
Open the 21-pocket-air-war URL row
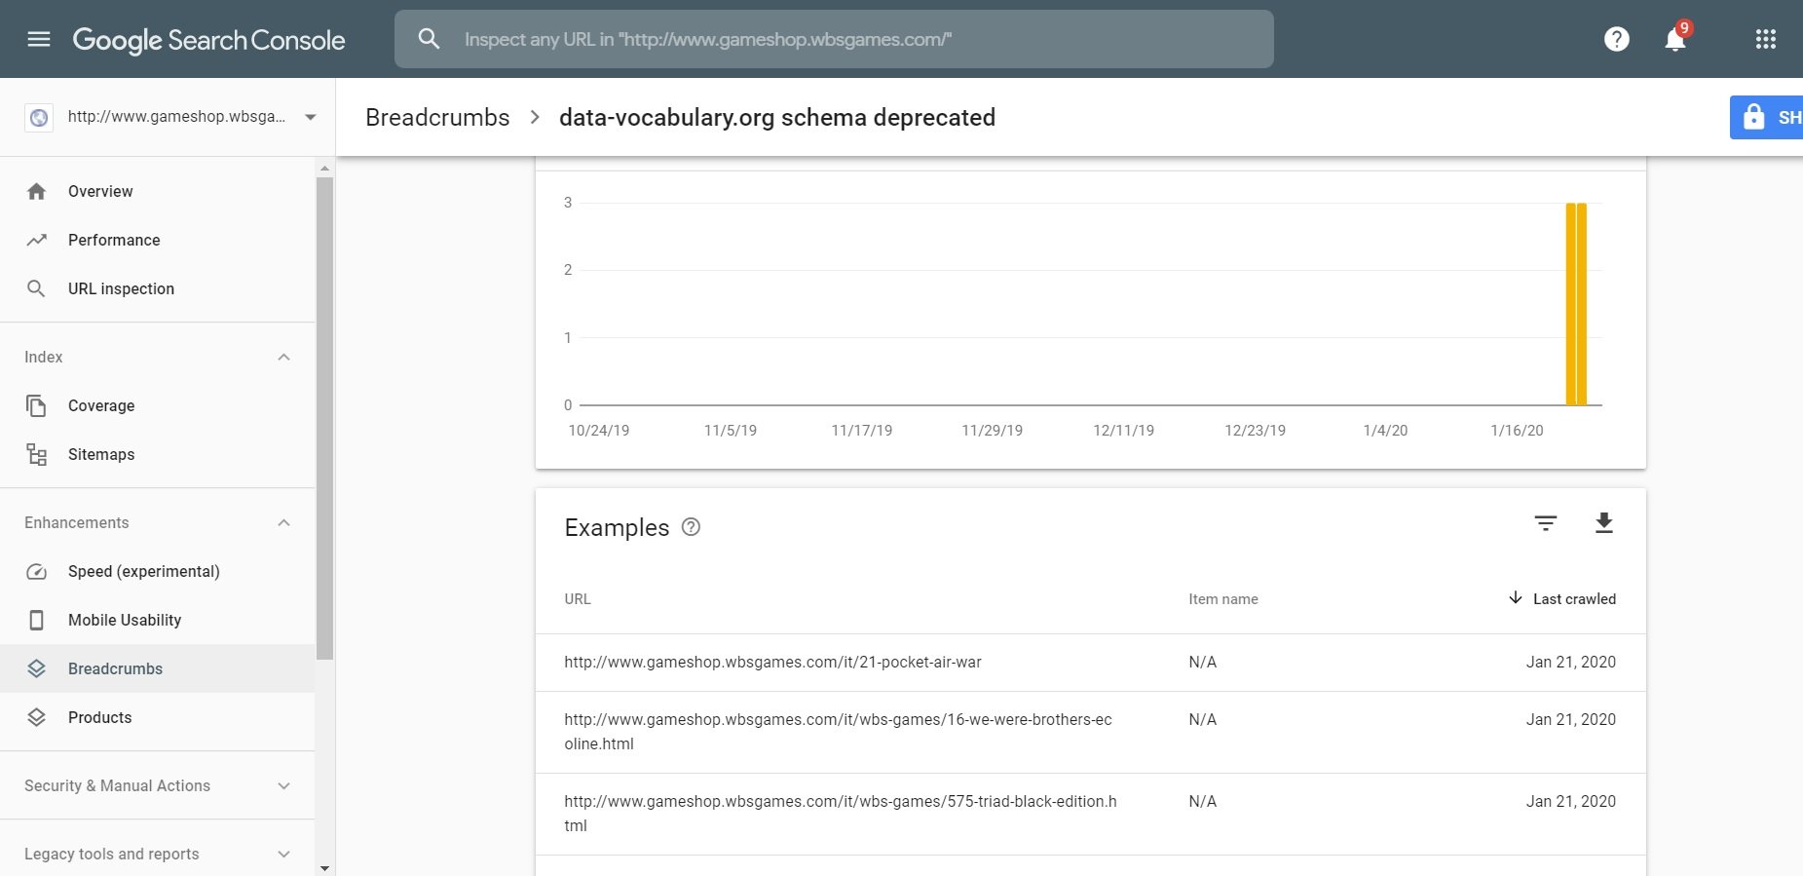point(772,663)
